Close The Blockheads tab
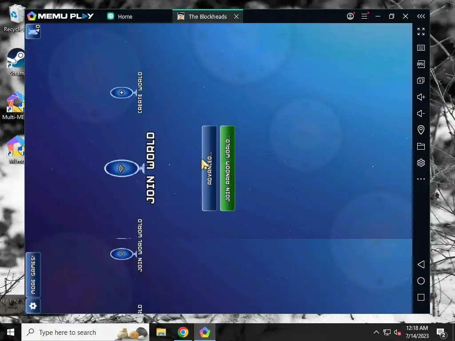The width and height of the screenshot is (455, 341). pyautogui.click(x=236, y=16)
